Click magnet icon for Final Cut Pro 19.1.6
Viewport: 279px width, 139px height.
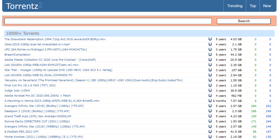[210, 85]
